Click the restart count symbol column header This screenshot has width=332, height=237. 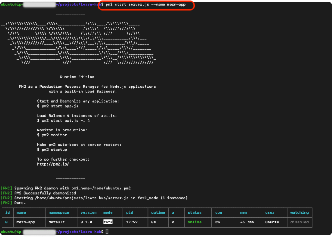[173, 213]
